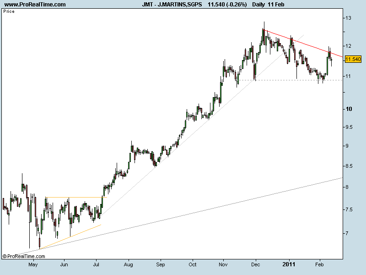Image resolution: width=366 pixels, height=275 pixels.
Task: Click the bold 2011 date axis label
Action: (x=289, y=264)
